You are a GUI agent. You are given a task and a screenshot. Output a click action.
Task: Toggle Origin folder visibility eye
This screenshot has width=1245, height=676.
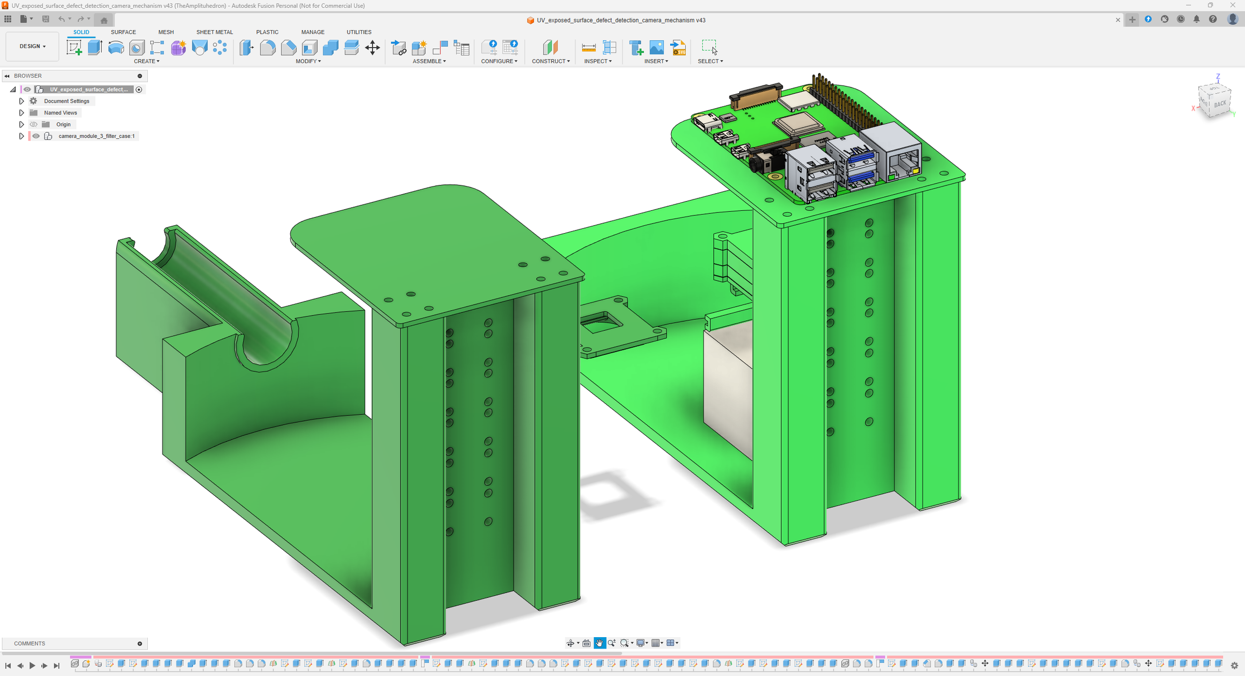(34, 124)
